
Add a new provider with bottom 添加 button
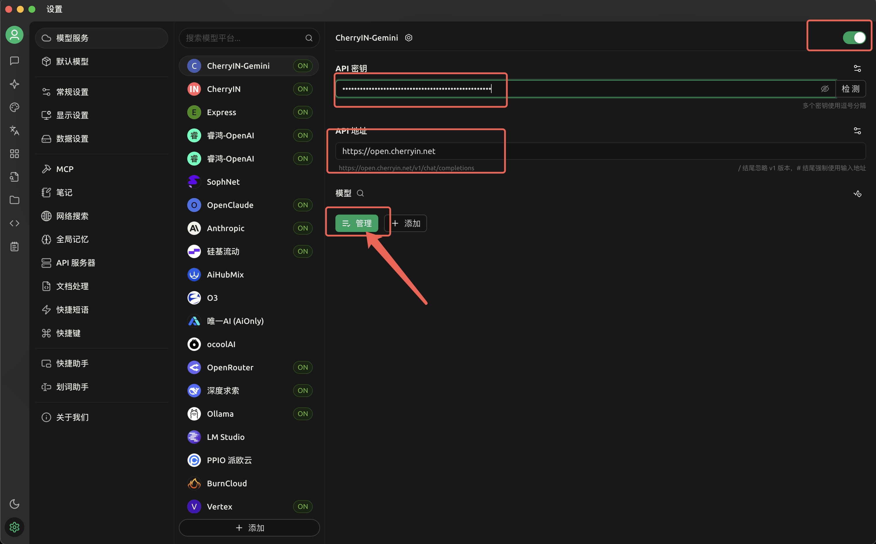coord(249,527)
